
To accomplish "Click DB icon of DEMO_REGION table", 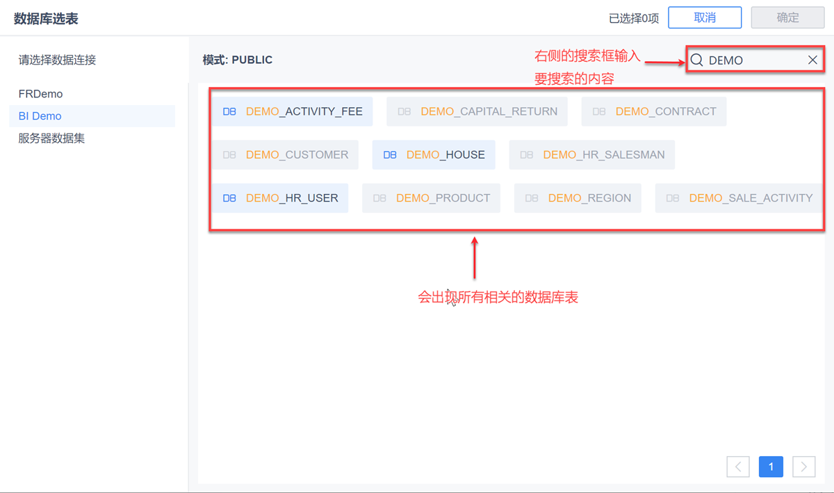I will [x=532, y=198].
